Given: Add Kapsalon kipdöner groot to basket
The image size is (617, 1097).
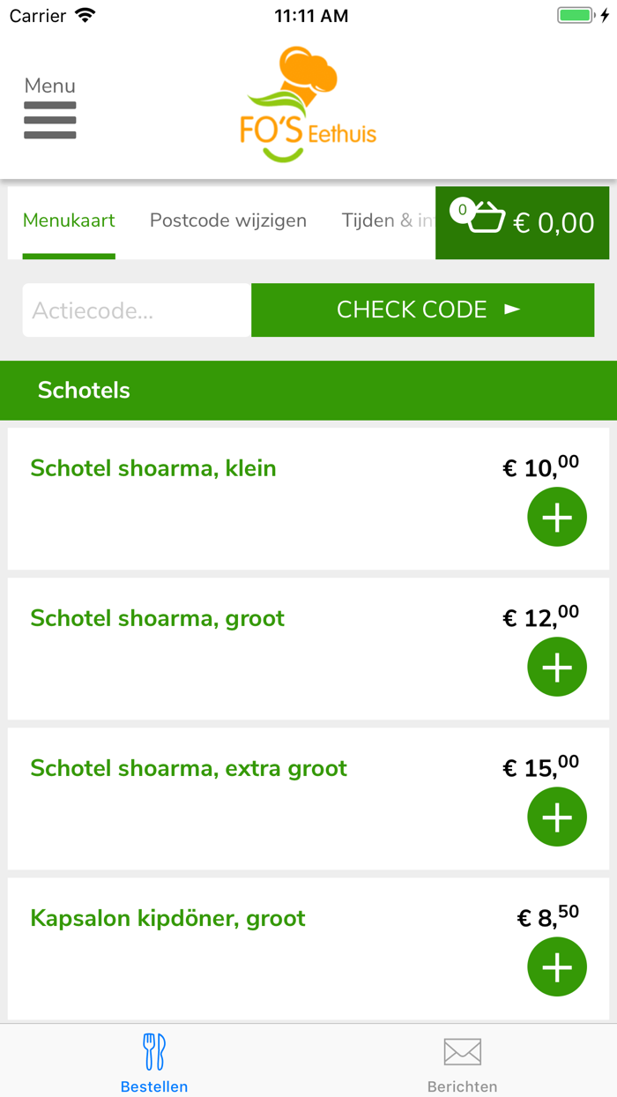Looking at the screenshot, I should click(556, 966).
